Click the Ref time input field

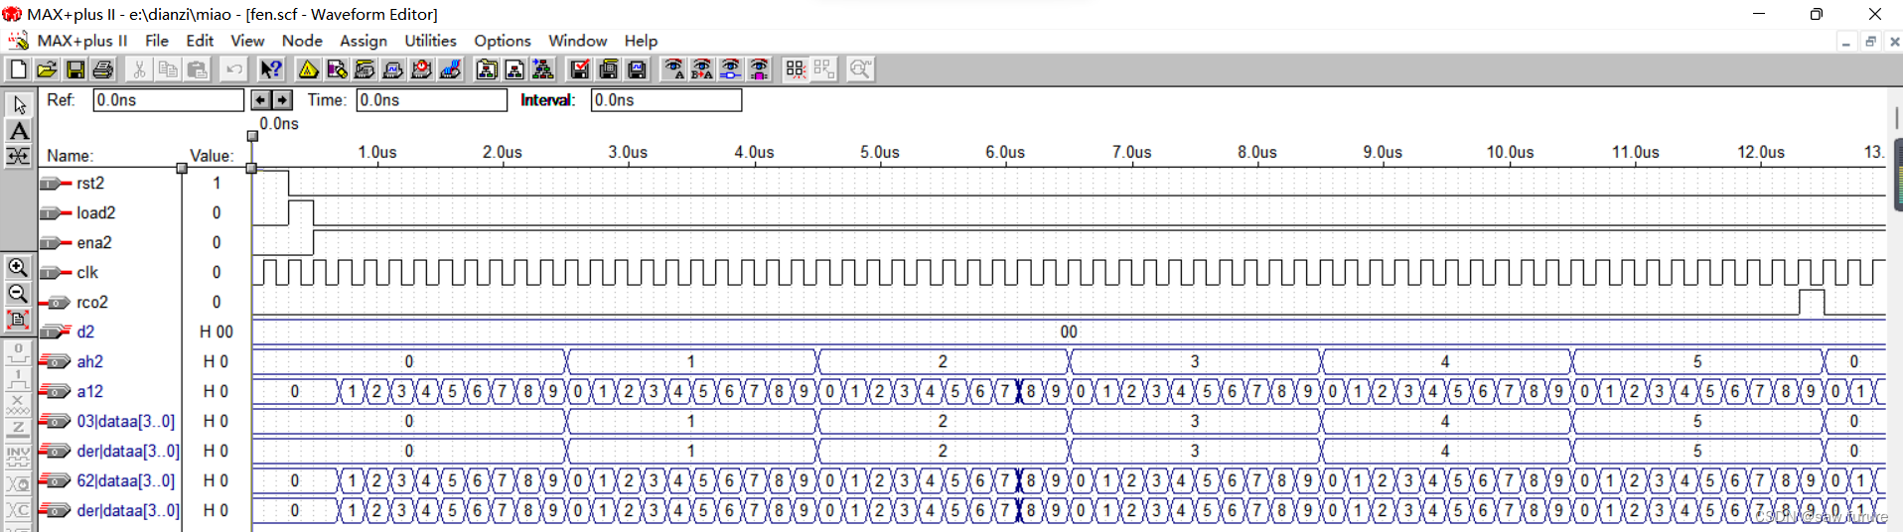pos(169,100)
